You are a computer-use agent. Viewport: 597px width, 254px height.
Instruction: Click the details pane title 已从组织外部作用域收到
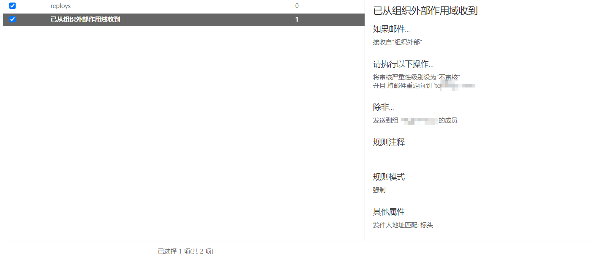pos(425,11)
